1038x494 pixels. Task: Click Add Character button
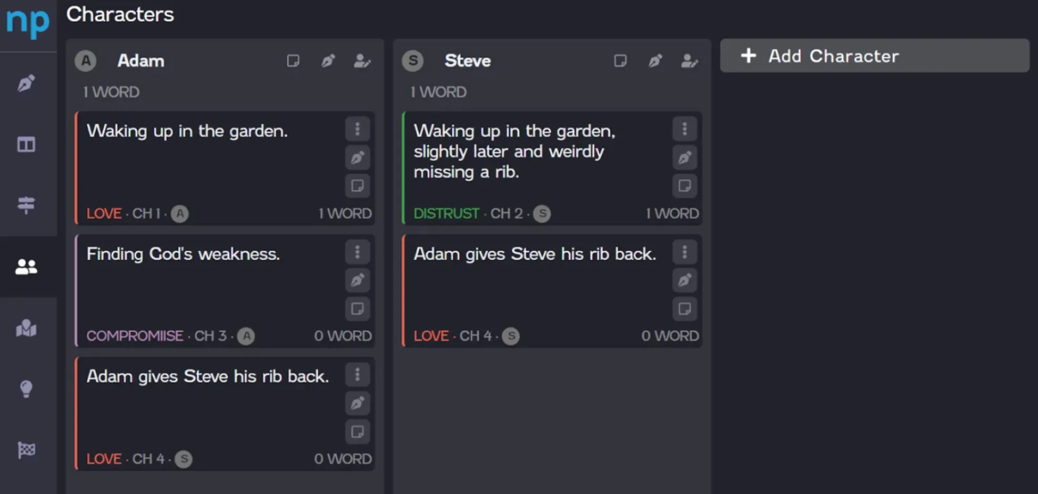[875, 56]
